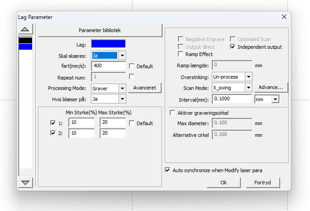Click Min Styrke field for laser 1

(x=81, y=122)
